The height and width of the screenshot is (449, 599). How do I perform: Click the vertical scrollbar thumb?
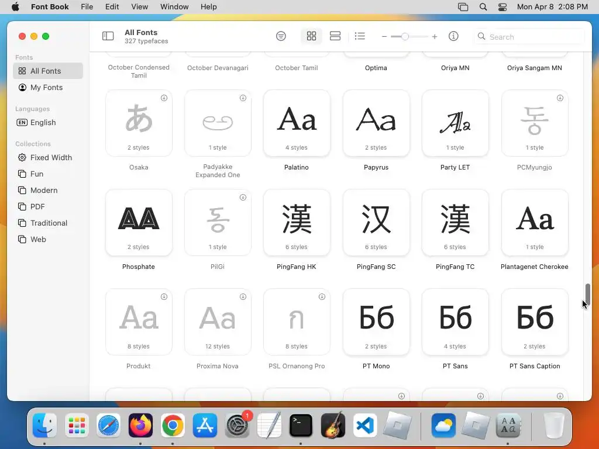pos(587,295)
